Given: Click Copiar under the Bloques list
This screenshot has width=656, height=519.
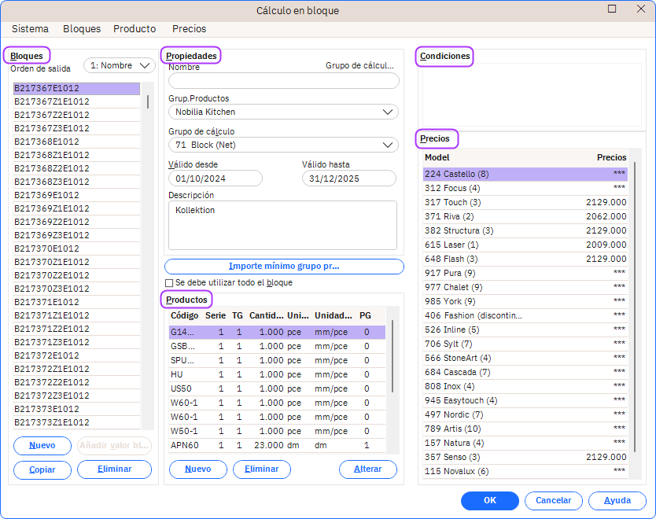Looking at the screenshot, I should coord(42,469).
